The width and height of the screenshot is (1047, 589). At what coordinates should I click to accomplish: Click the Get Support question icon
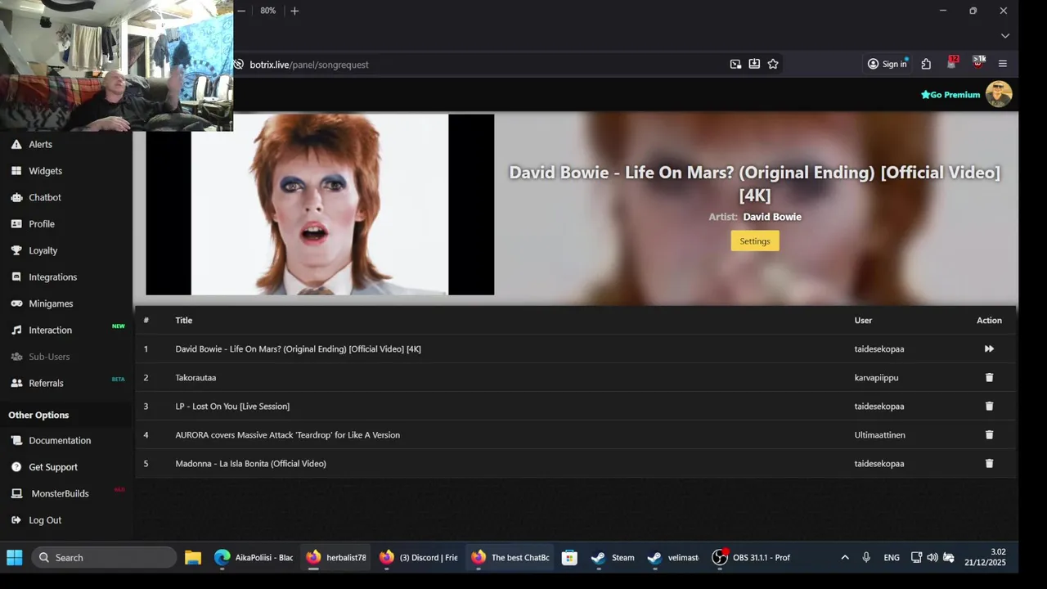point(16,467)
